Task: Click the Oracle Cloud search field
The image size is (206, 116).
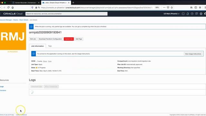Action: [66, 14]
